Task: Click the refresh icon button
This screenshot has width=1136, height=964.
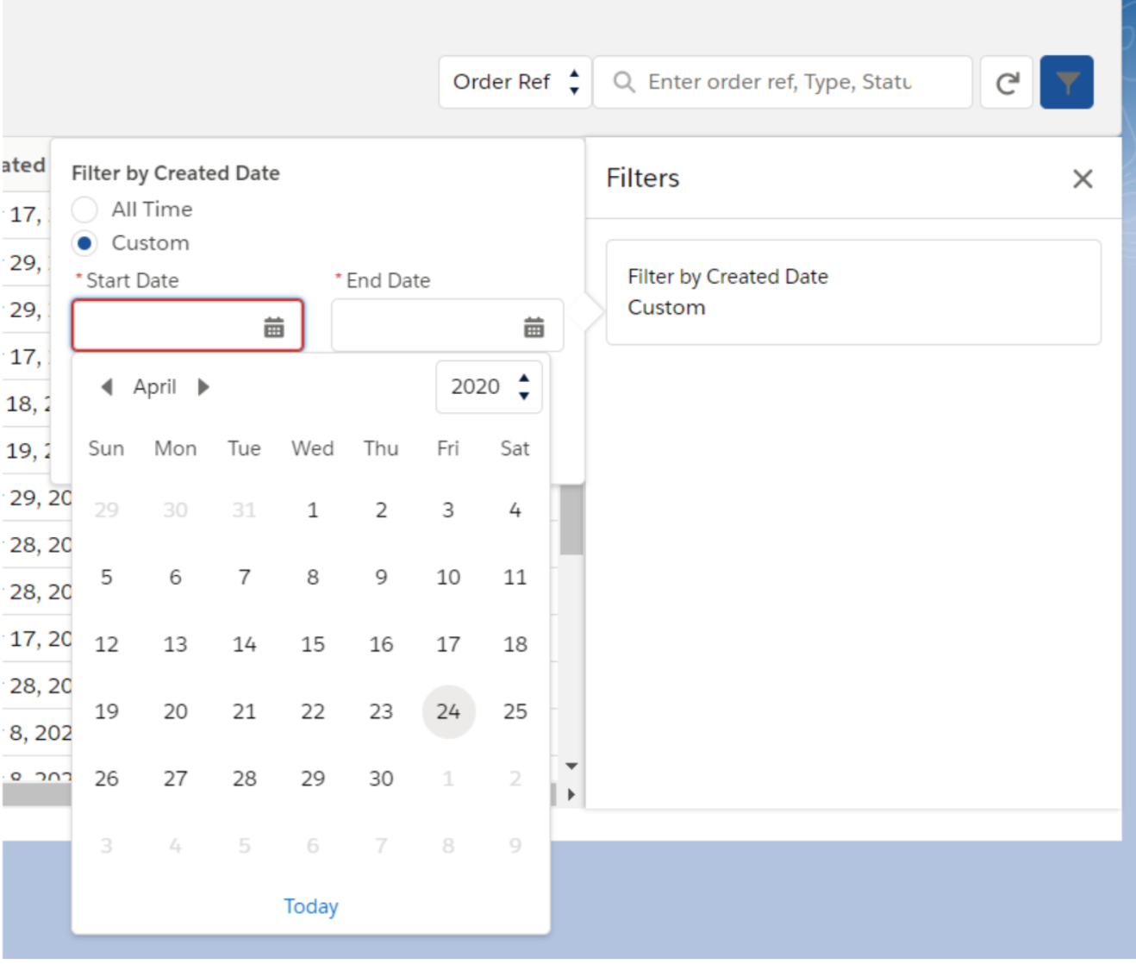Action: coord(1006,83)
